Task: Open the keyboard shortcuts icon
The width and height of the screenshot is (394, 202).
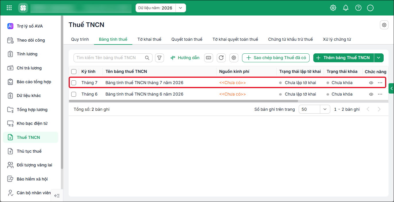Action: (209, 58)
